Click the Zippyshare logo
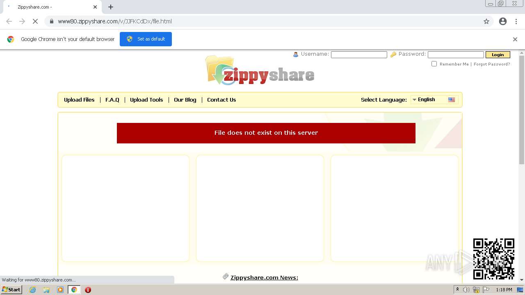This screenshot has height=295, width=525. [x=260, y=70]
